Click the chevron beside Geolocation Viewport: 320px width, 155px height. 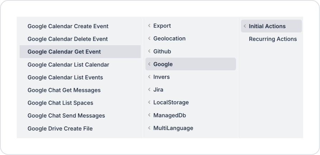(149, 38)
